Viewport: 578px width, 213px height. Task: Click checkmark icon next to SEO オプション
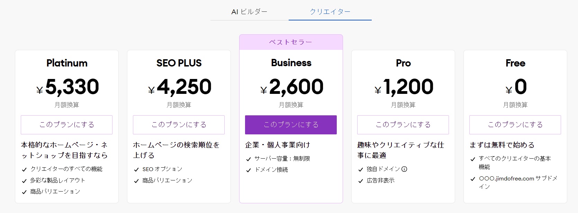(x=136, y=170)
